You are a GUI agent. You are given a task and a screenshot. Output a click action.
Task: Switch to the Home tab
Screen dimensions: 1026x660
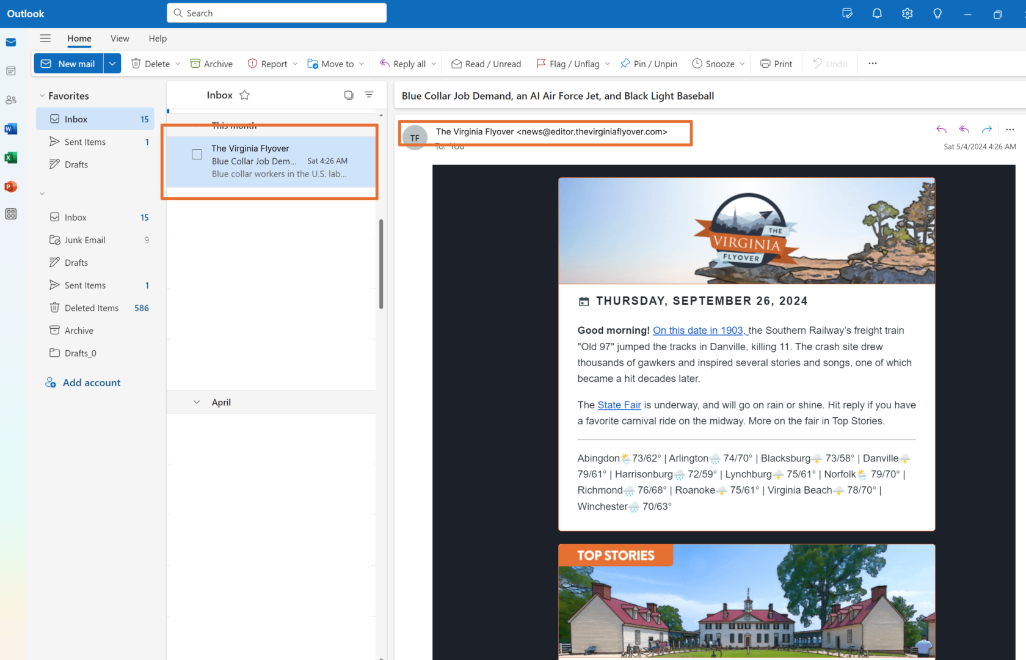pos(79,38)
